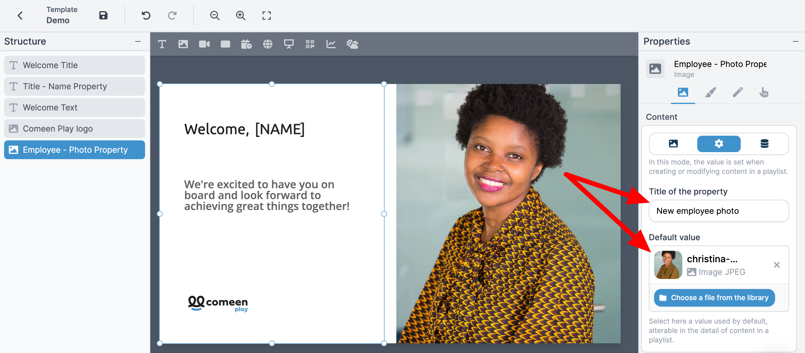
Task: Add a Chart element from the toolbar
Action: click(331, 44)
